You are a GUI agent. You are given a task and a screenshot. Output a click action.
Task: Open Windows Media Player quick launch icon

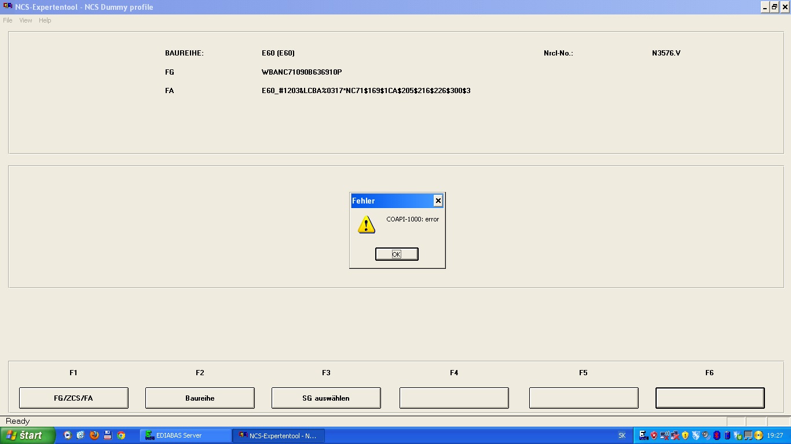tap(68, 435)
